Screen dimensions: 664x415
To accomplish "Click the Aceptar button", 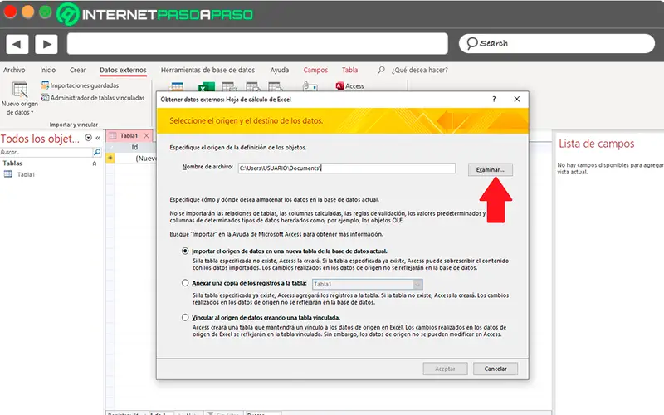I will [445, 369].
